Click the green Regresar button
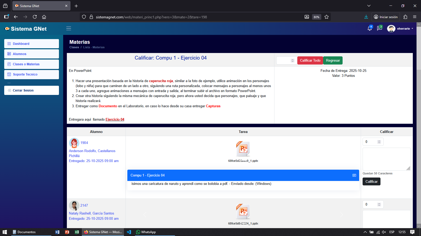 click(x=333, y=61)
